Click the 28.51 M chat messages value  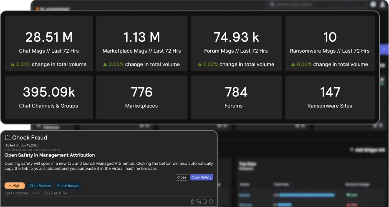pyautogui.click(x=49, y=37)
